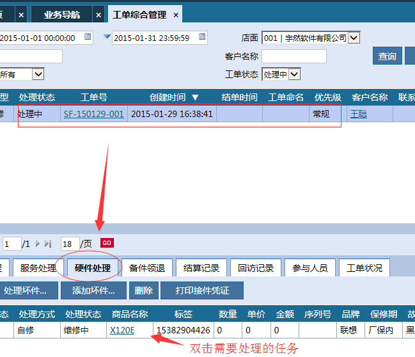
Task: Sort by 创建时间 descending arrow
Action: pos(195,97)
